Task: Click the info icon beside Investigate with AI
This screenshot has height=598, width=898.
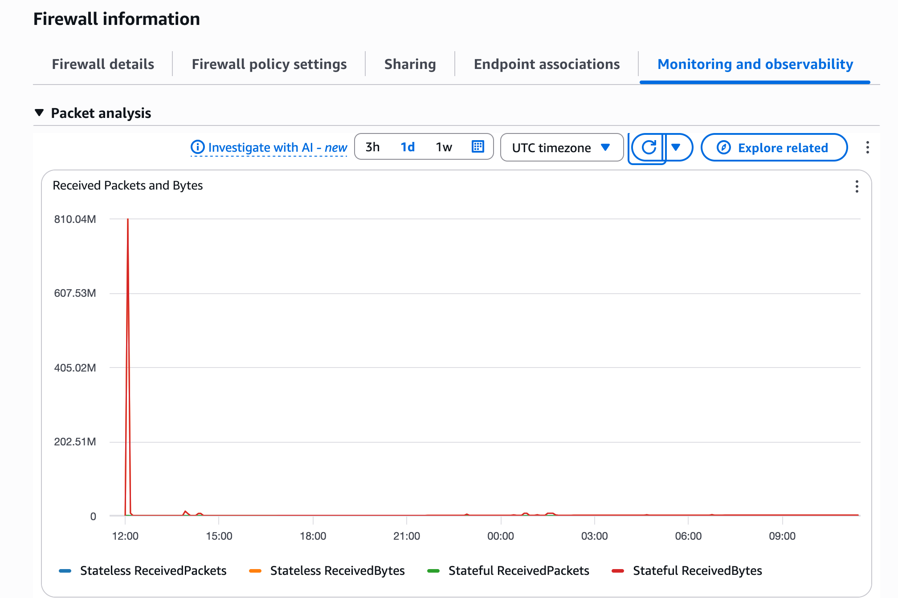Action: (x=197, y=147)
